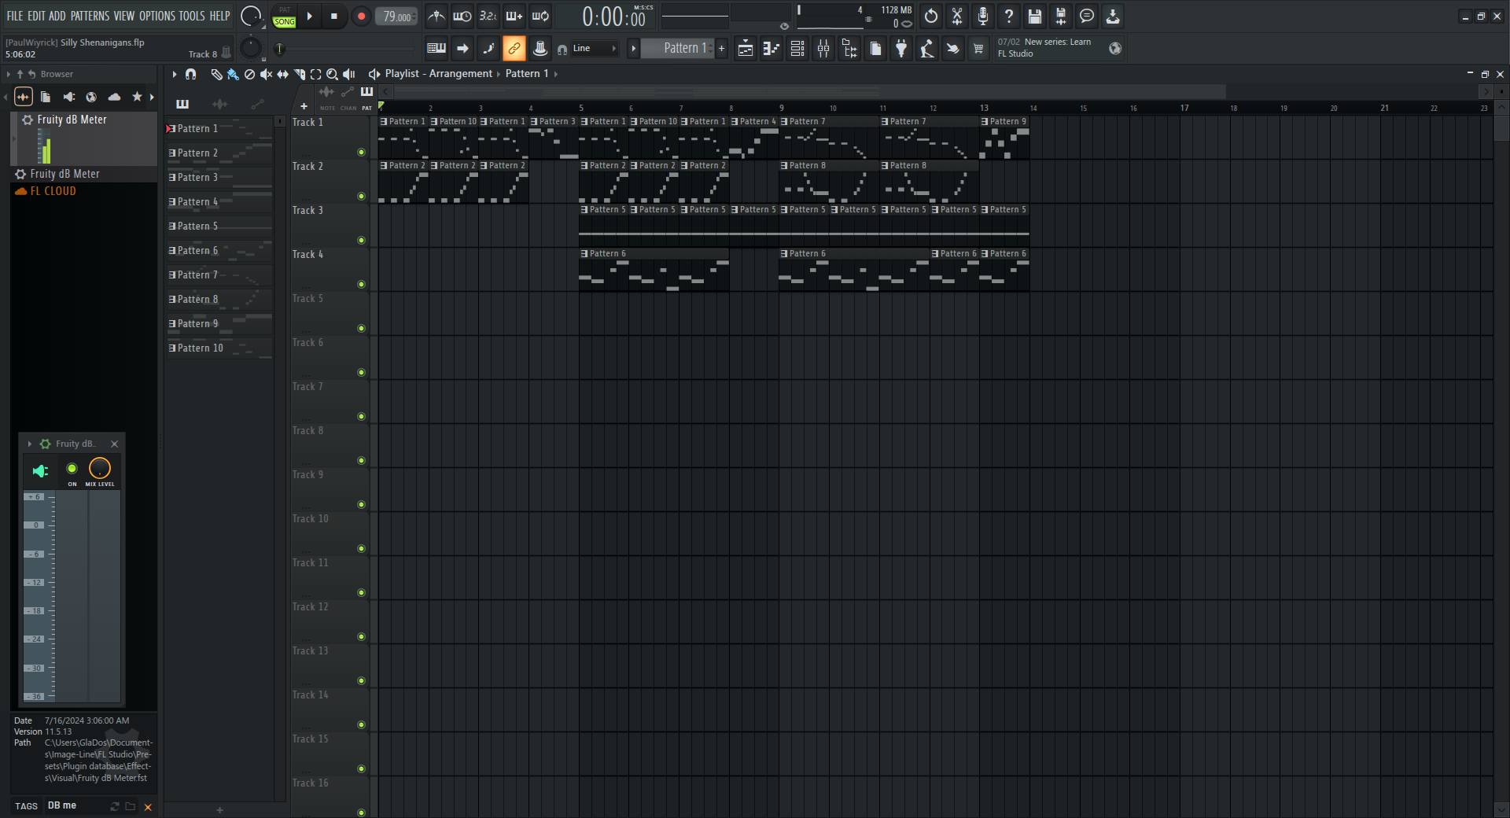
Task: Select Pattern 5 in the pattern picker
Action: [219, 227]
